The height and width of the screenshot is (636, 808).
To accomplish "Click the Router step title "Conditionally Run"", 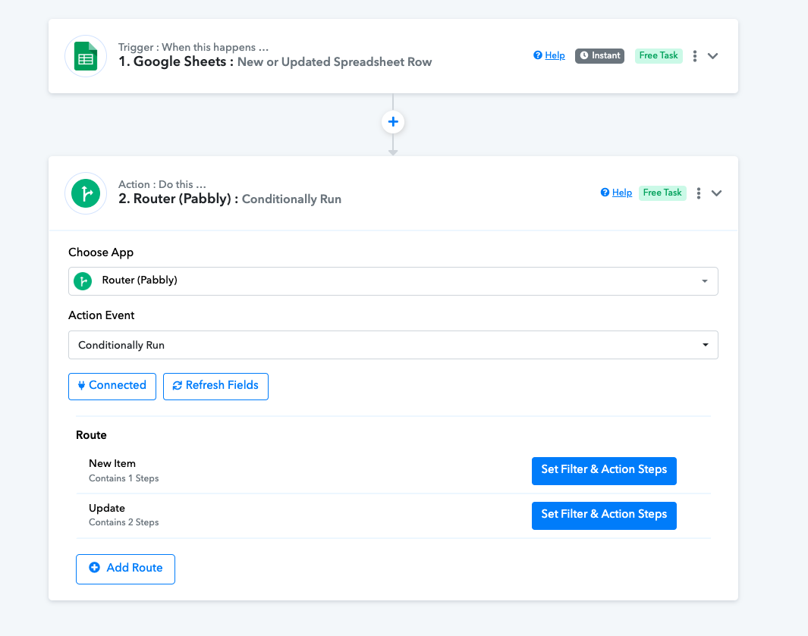I will coord(291,199).
